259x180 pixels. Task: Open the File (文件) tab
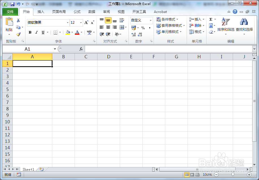10,12
